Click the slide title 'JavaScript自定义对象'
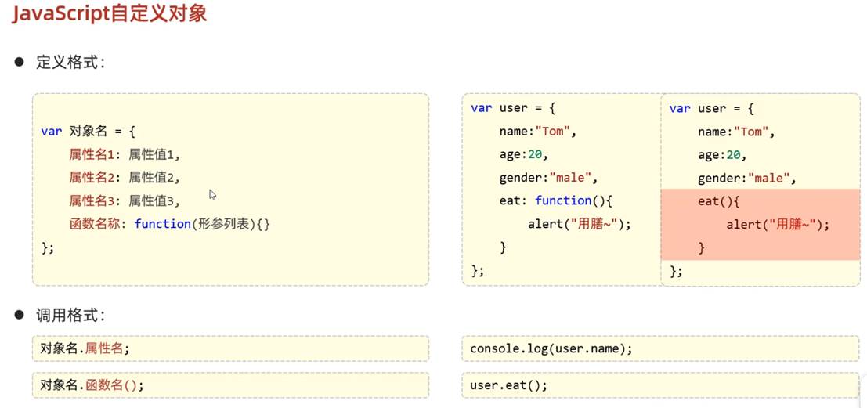The width and height of the screenshot is (867, 408). point(110,13)
